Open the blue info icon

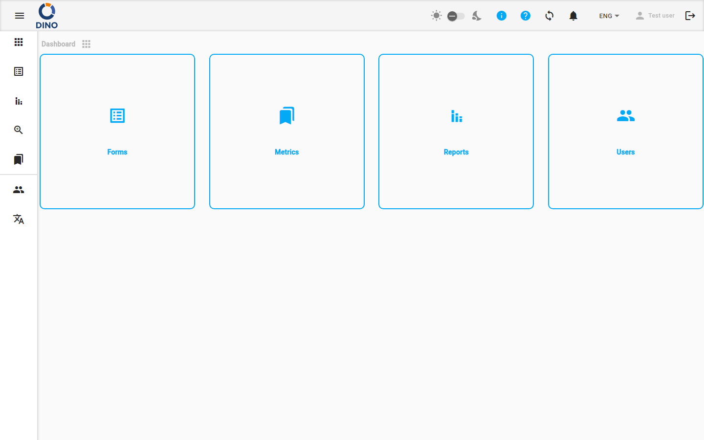coord(501,16)
